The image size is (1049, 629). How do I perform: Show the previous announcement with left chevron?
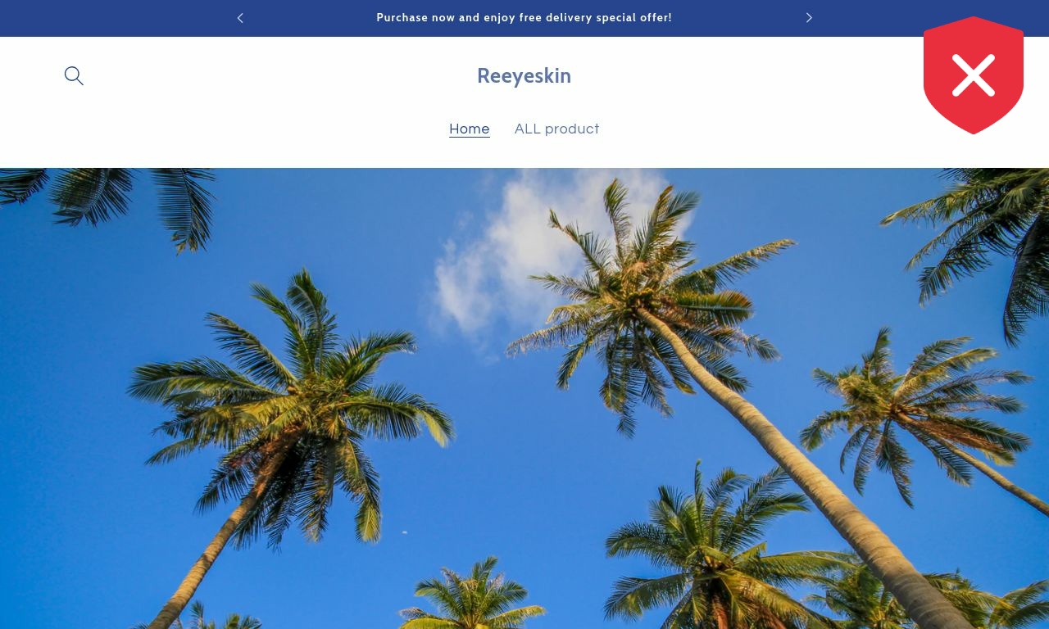240,18
